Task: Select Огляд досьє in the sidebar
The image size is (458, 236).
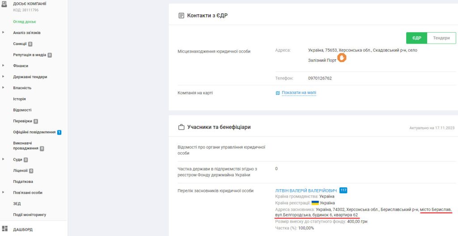Action: pyautogui.click(x=25, y=22)
